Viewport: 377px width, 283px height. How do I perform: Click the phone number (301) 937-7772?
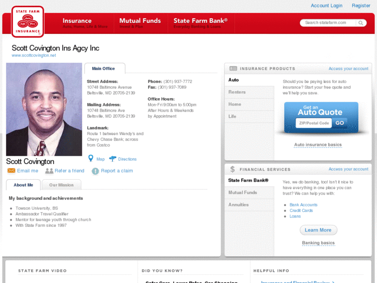[178, 82]
